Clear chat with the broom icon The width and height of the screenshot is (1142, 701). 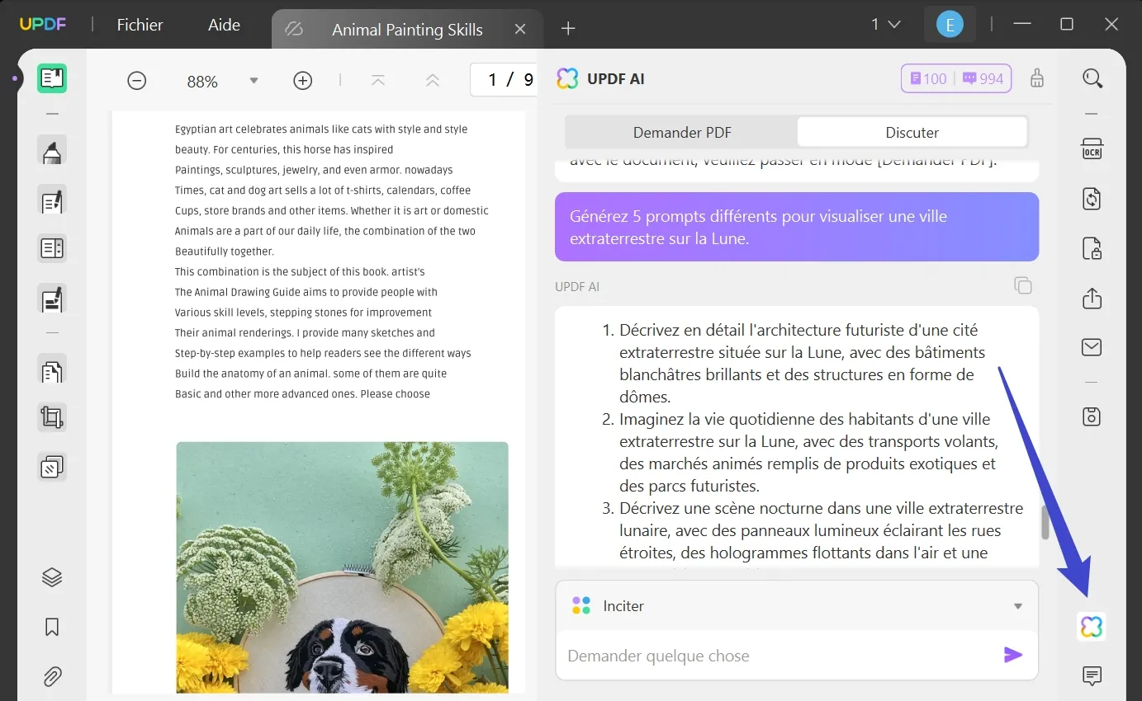(x=1037, y=78)
